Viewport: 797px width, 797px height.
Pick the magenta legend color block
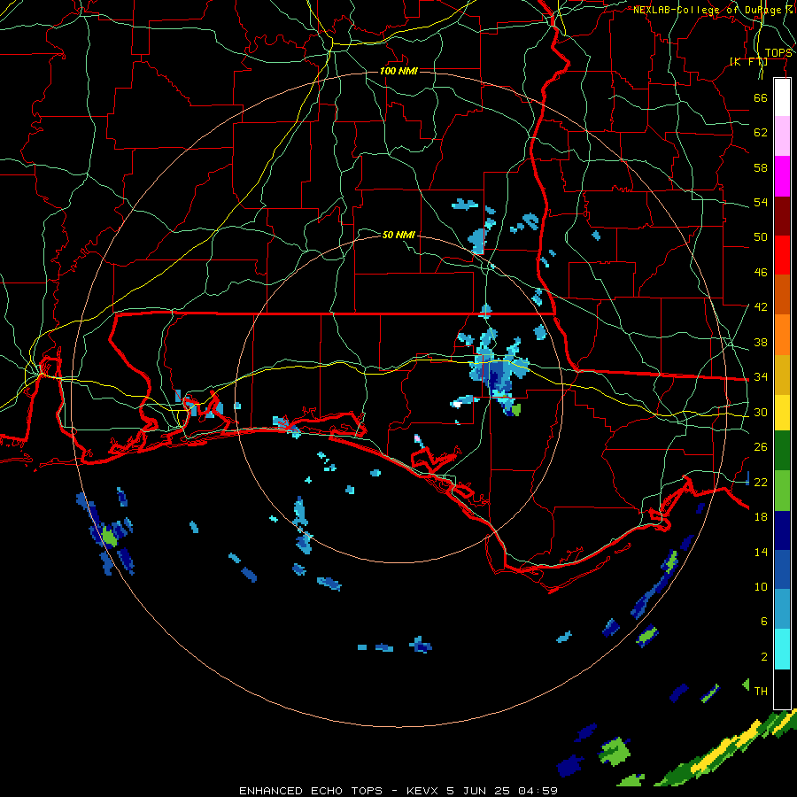[x=782, y=176]
